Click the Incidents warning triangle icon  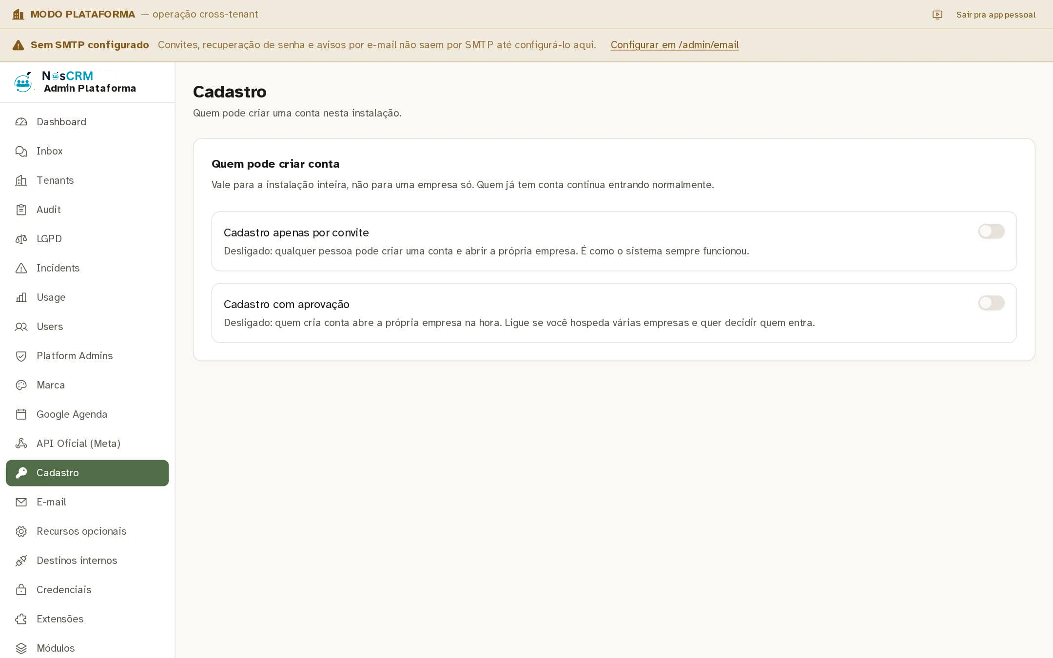click(21, 268)
